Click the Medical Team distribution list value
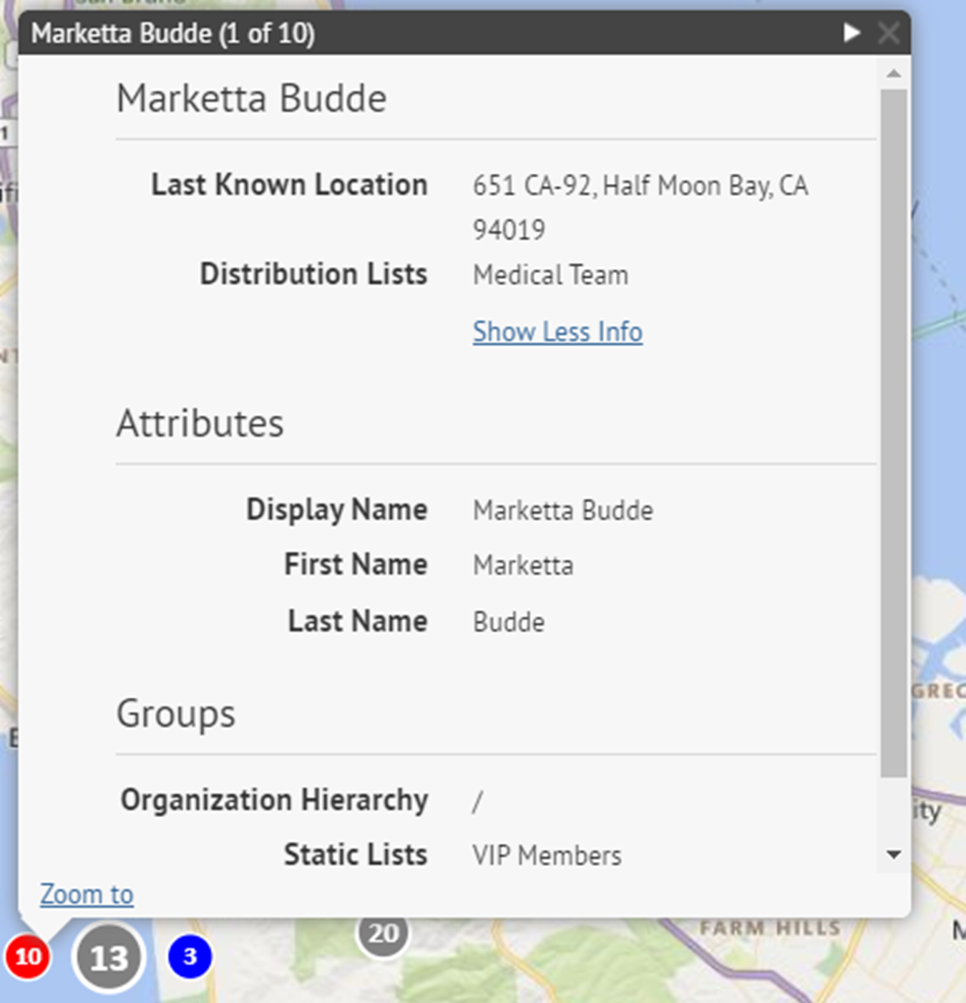This screenshot has width=966, height=1003. coord(550,275)
